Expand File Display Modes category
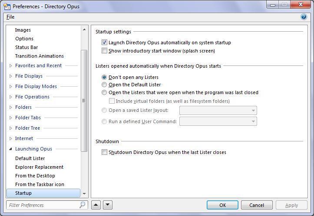The image size is (314, 216). tap(10, 86)
